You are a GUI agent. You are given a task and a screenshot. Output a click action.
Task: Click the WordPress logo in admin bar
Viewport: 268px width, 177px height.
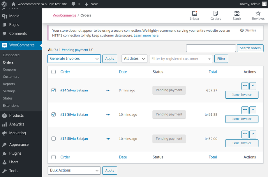pyautogui.click(x=4, y=4)
